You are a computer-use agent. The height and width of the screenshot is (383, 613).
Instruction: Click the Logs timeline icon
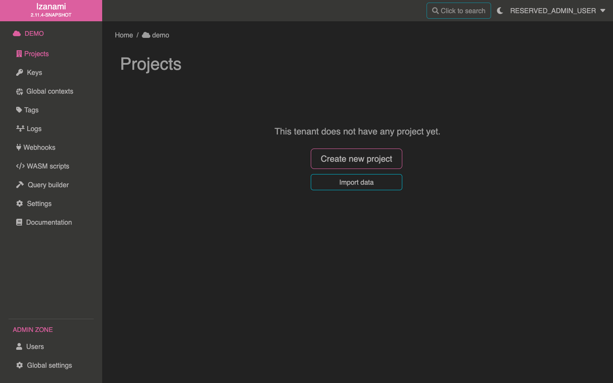(20, 129)
